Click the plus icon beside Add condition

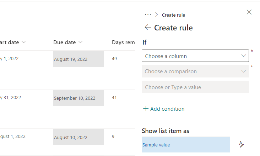click(x=146, y=109)
